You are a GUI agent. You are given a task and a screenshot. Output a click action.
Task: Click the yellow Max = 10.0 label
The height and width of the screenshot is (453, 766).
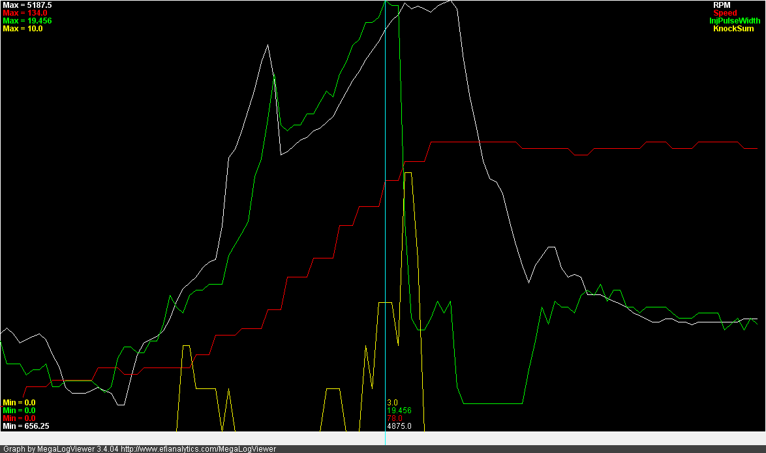[23, 29]
